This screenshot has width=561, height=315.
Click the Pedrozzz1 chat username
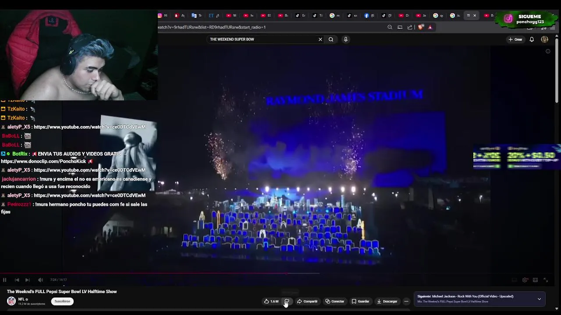coord(19,204)
